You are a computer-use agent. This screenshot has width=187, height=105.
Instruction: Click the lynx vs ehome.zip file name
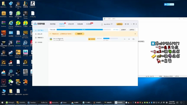point(58,38)
